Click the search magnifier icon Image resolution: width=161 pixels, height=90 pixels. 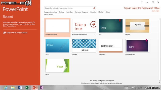[x=94, y=8]
